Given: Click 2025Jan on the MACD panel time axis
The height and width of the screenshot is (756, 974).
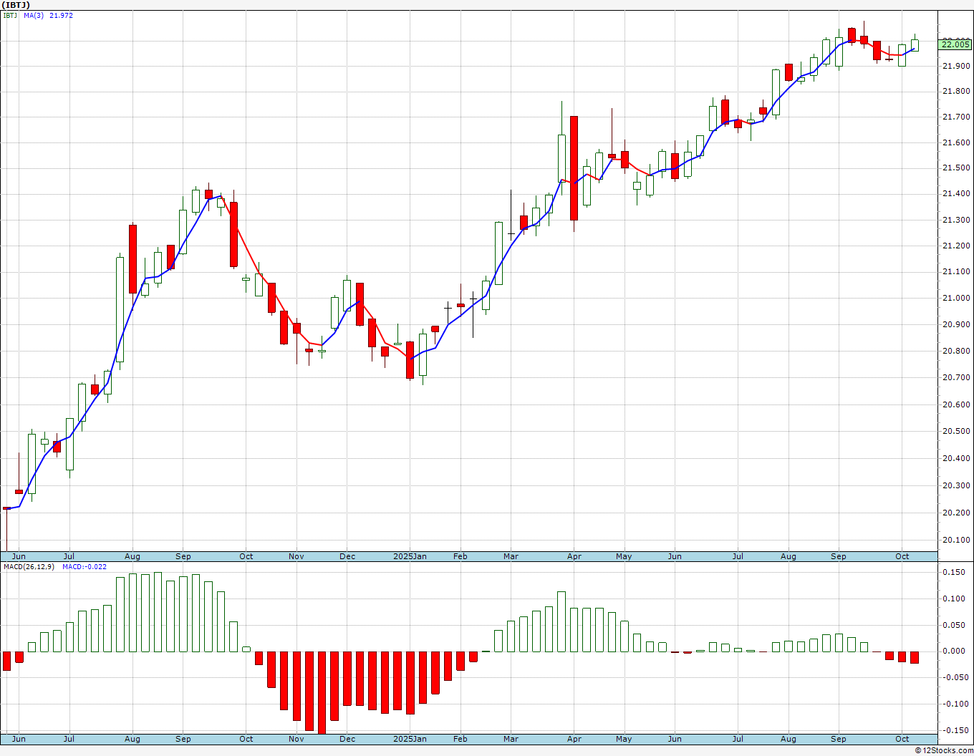Looking at the screenshot, I should pos(410,739).
